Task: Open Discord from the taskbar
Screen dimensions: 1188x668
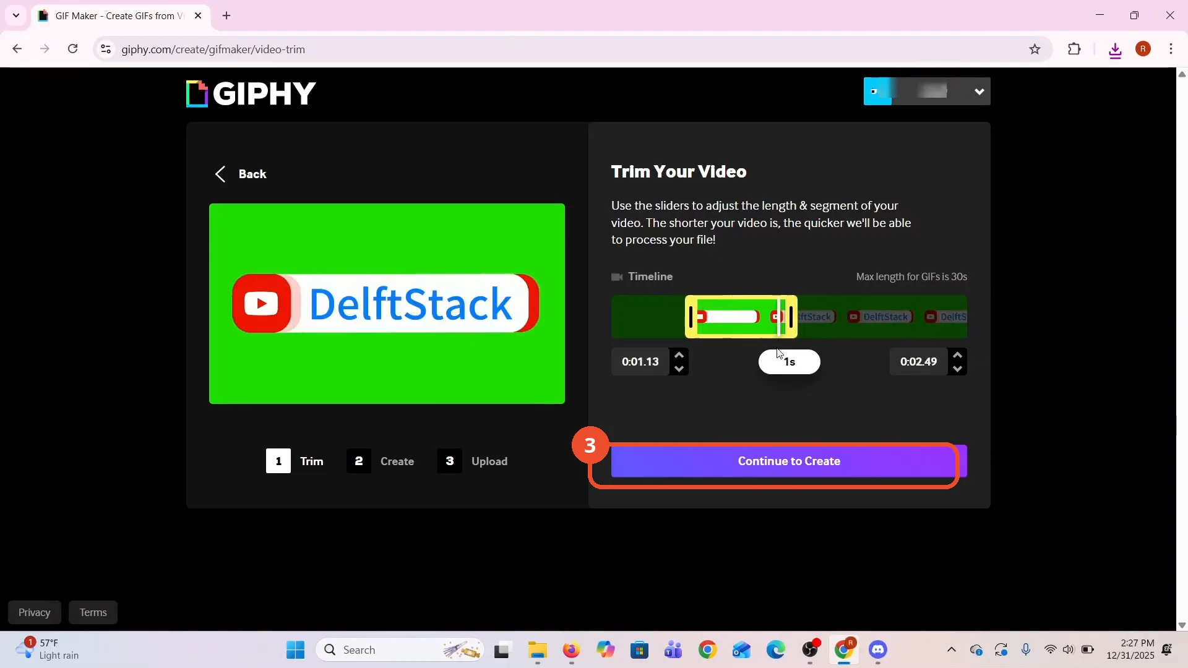Action: tap(877, 650)
